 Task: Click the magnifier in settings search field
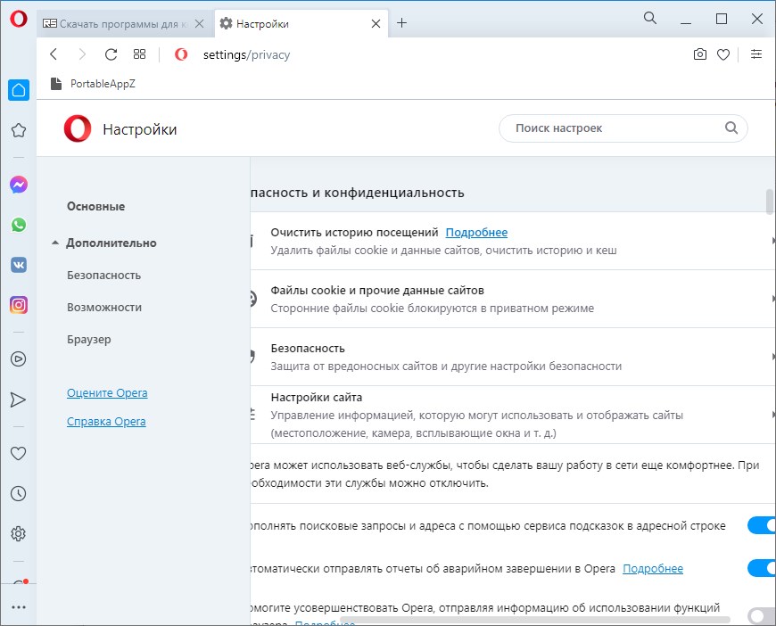click(731, 128)
